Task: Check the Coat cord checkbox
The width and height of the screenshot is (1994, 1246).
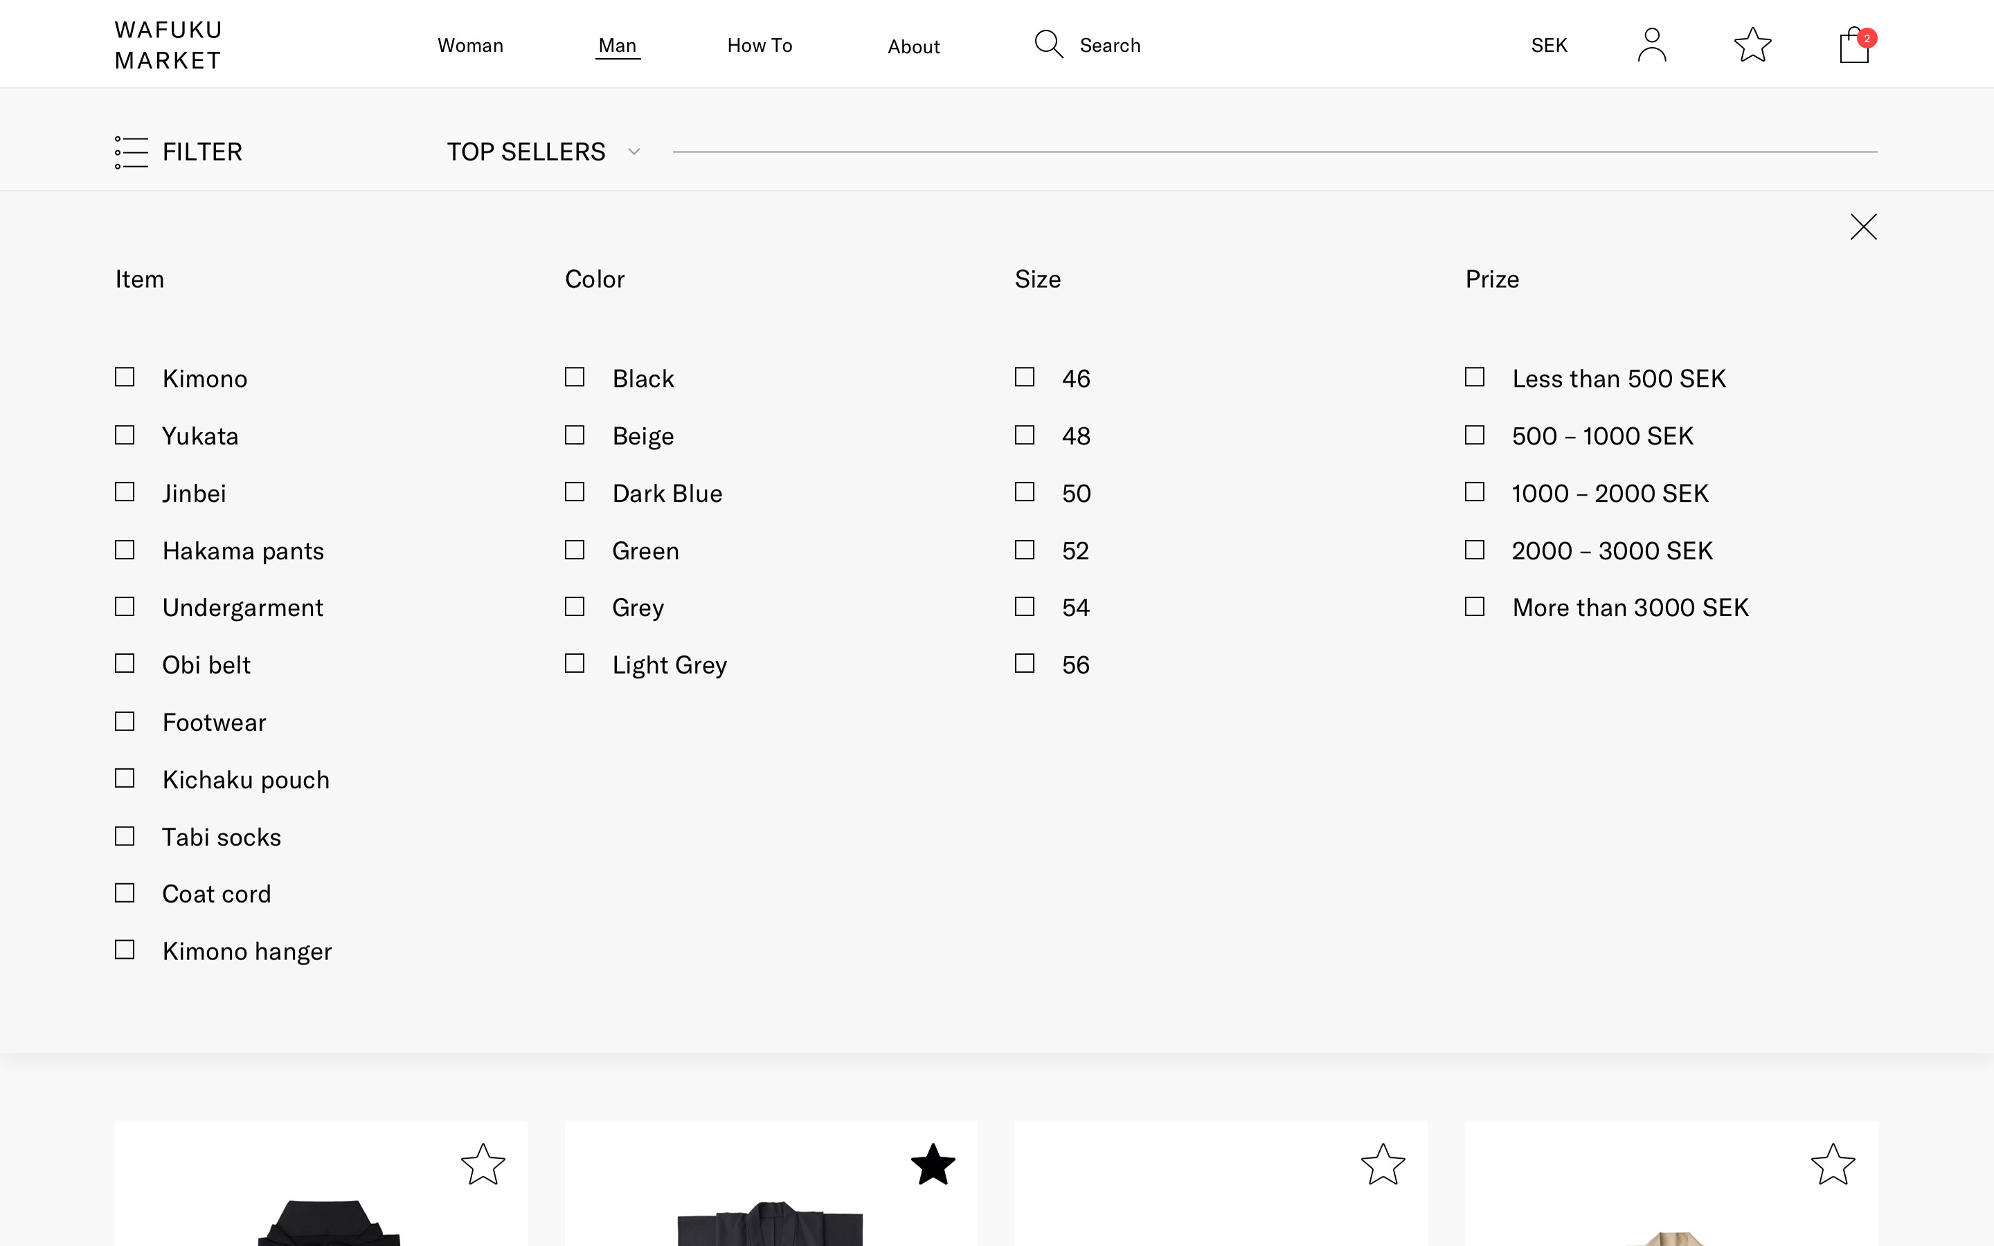Action: pyautogui.click(x=125, y=893)
